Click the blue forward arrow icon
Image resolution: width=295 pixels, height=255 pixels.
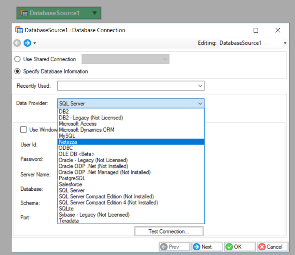click(x=27, y=43)
